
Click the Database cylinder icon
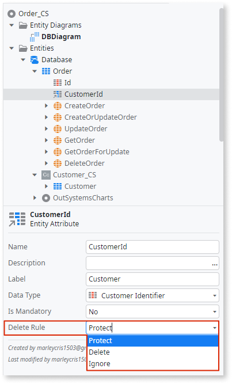coord(35,60)
